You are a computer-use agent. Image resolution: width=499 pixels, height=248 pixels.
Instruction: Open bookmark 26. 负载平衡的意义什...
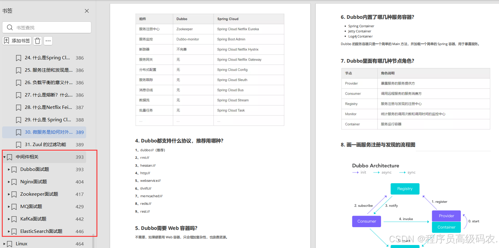(x=48, y=83)
